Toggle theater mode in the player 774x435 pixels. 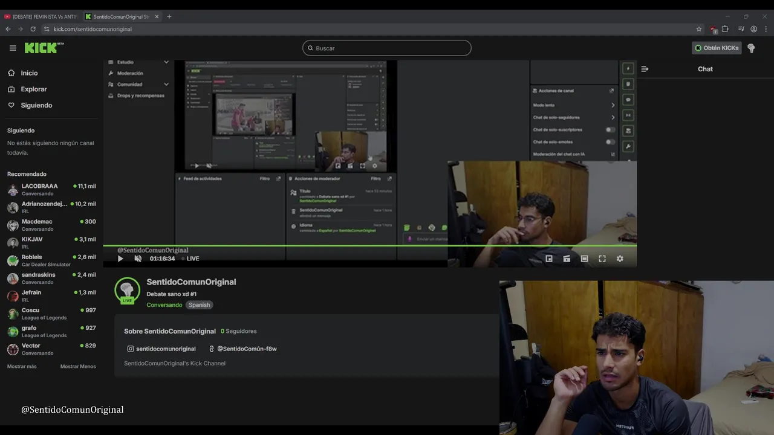584,259
